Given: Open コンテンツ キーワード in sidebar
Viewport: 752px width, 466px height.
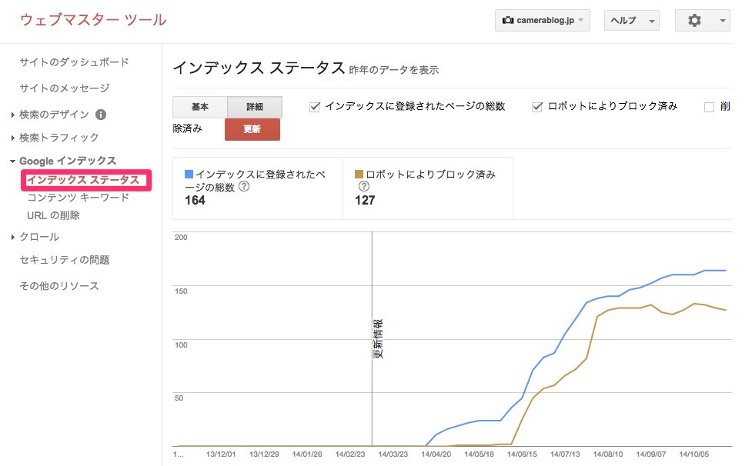Looking at the screenshot, I should [79, 198].
